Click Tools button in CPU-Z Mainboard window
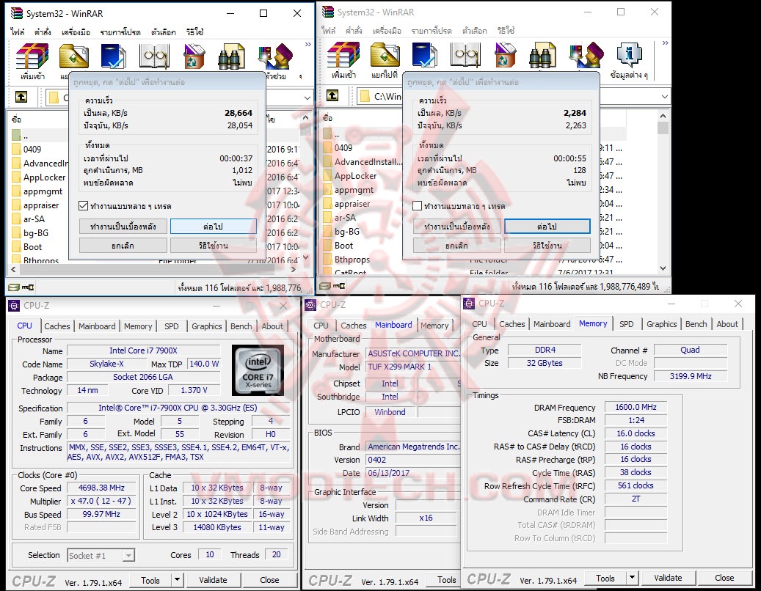The height and width of the screenshot is (591, 761). [x=446, y=580]
